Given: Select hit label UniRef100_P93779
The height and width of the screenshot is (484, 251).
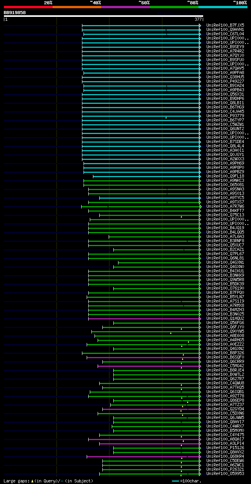Looking at the screenshot, I should [225, 116].
